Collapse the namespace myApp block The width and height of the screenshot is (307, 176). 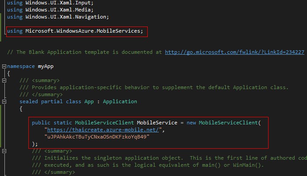click(4, 67)
